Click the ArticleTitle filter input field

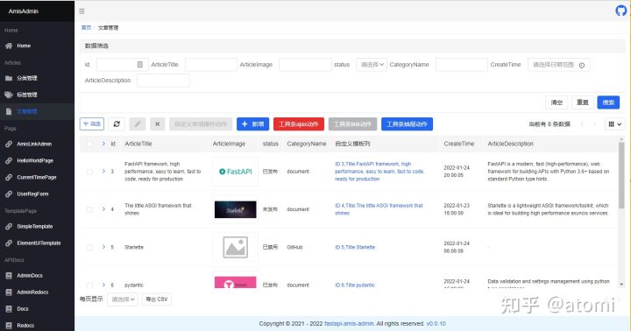tap(211, 65)
